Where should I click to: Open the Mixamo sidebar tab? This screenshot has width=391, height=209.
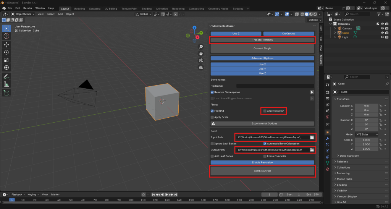tap(321, 60)
